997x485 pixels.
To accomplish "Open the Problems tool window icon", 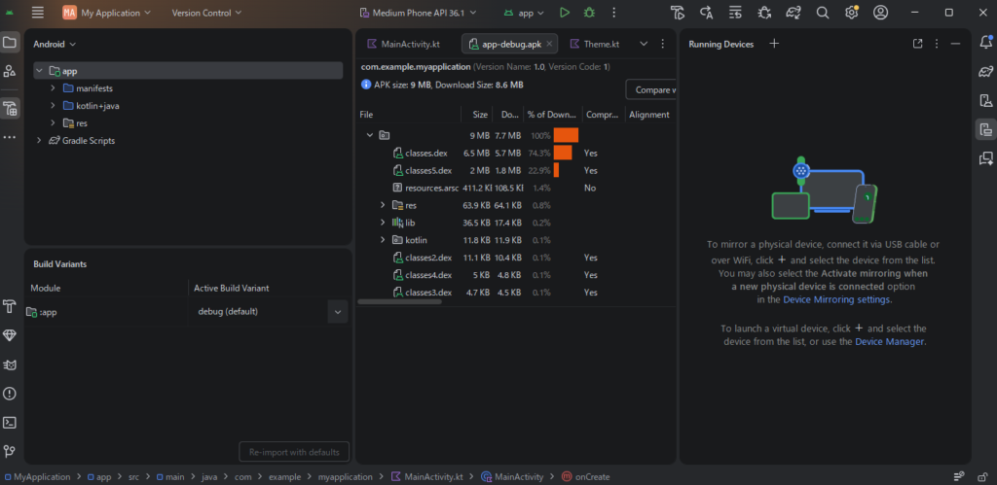I will tap(10, 394).
